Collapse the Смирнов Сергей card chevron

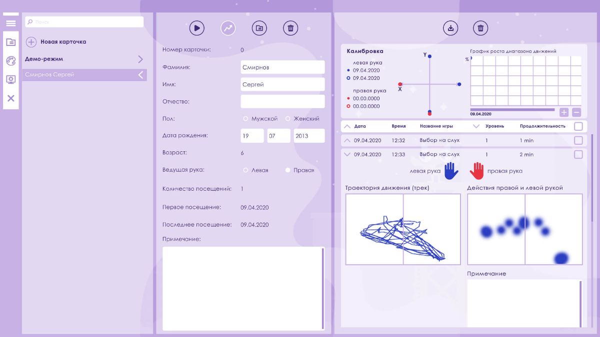pyautogui.click(x=140, y=75)
